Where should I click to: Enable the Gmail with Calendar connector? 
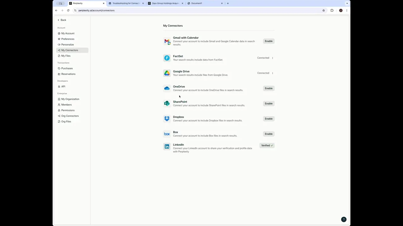click(x=269, y=41)
